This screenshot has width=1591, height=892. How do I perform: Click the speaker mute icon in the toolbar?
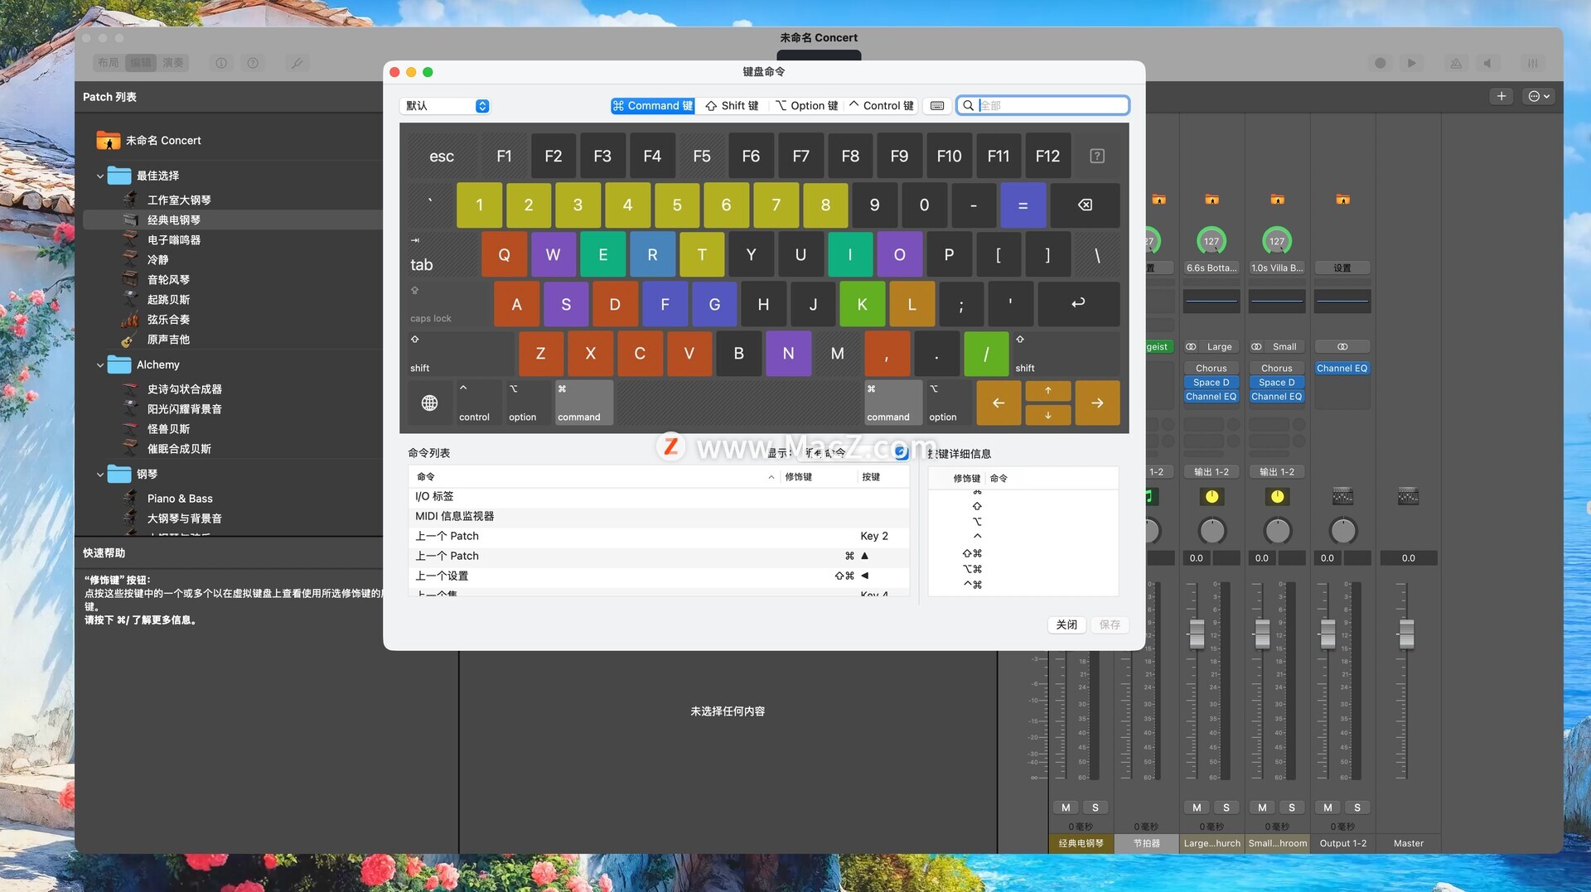click(x=1487, y=63)
